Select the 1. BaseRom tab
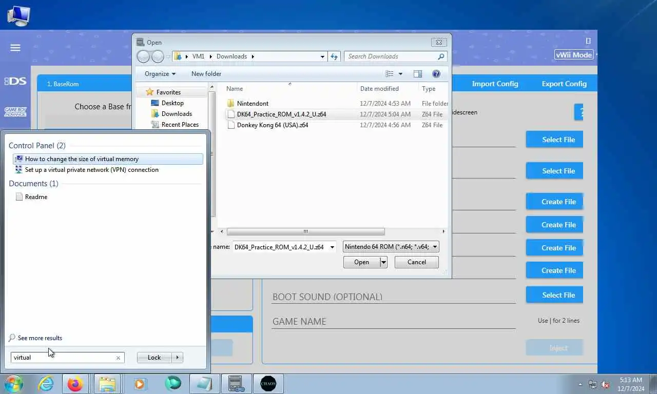This screenshot has width=657, height=394. pyautogui.click(x=63, y=84)
